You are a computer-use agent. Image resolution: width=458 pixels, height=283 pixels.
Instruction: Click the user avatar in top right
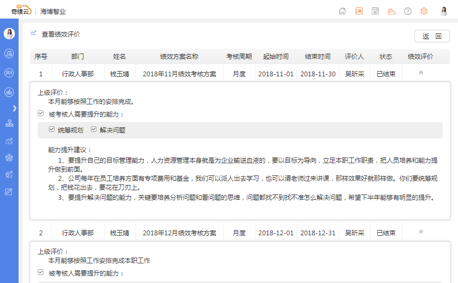pos(444,11)
